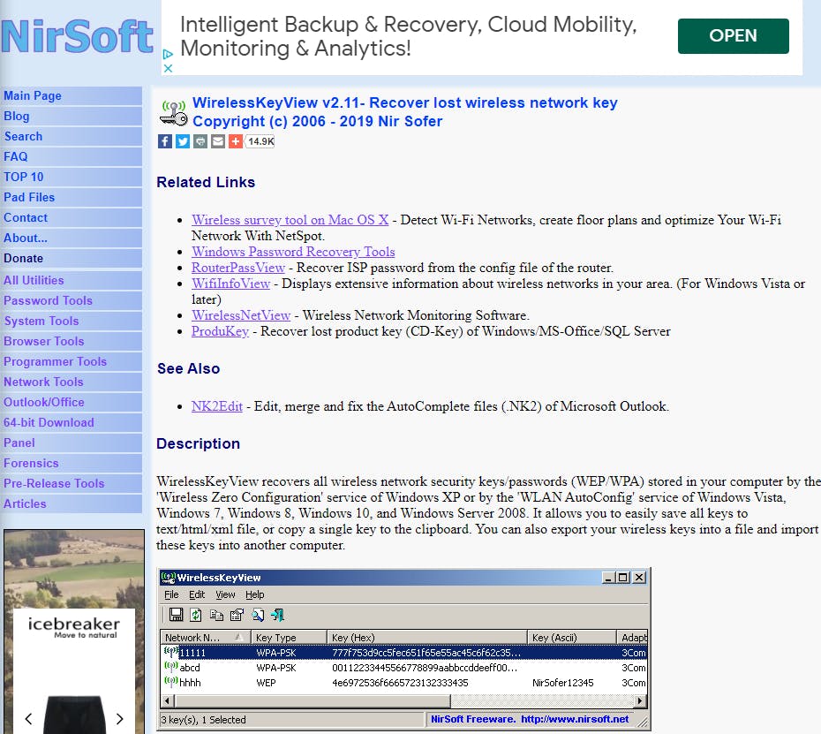Open RouterPassView link
Viewport: 821px width, 734px height.
click(x=238, y=268)
